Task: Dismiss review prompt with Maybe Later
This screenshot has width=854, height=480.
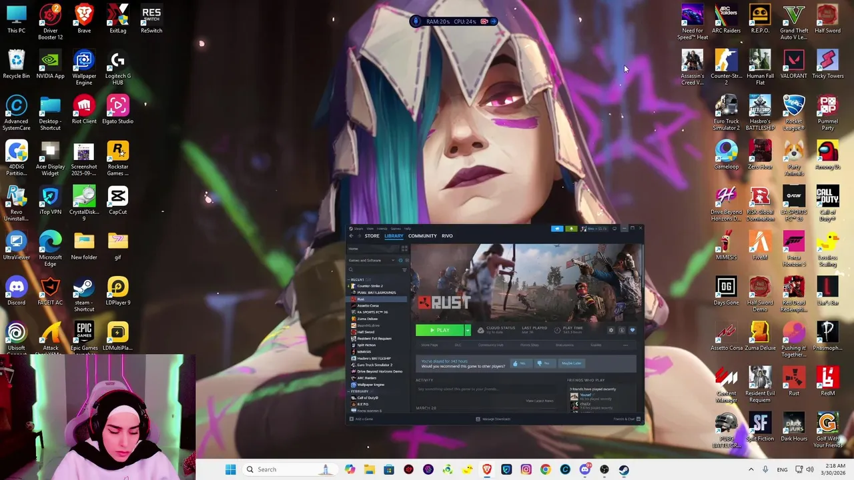Action: 571,363
